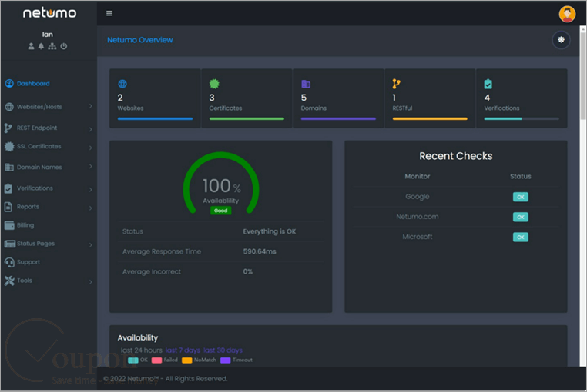Click the Reports document icon in sidebar
The height and width of the screenshot is (392, 587).
click(x=8, y=207)
